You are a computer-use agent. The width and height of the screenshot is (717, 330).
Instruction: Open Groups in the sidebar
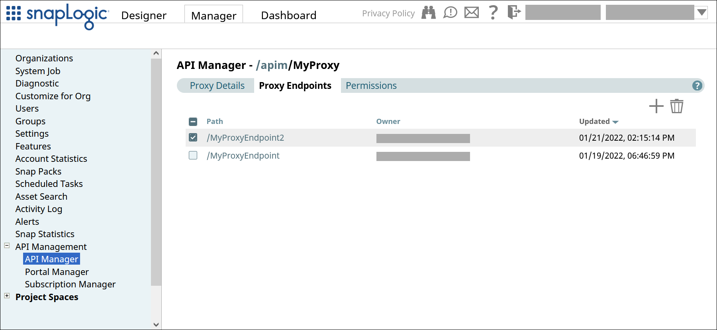pyautogui.click(x=30, y=121)
